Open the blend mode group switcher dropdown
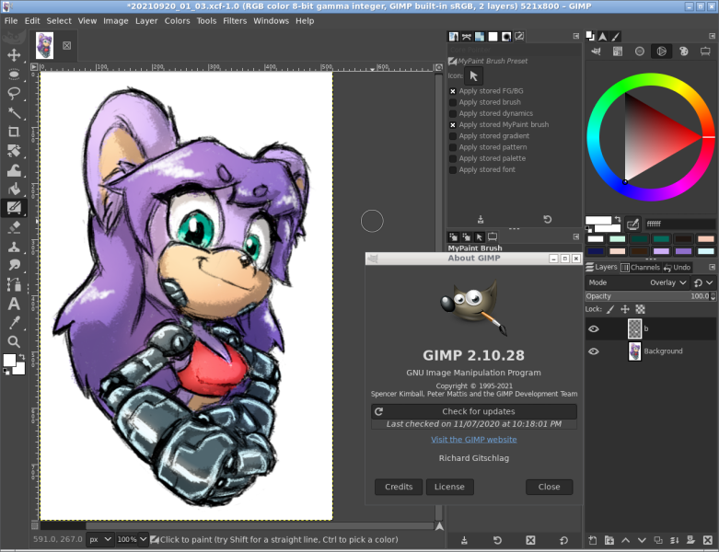The image size is (719, 552). click(x=703, y=282)
